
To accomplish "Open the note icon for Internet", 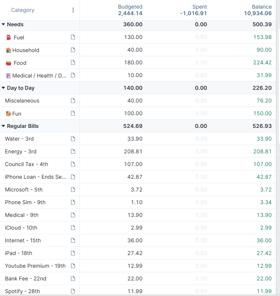I will pos(73,240).
